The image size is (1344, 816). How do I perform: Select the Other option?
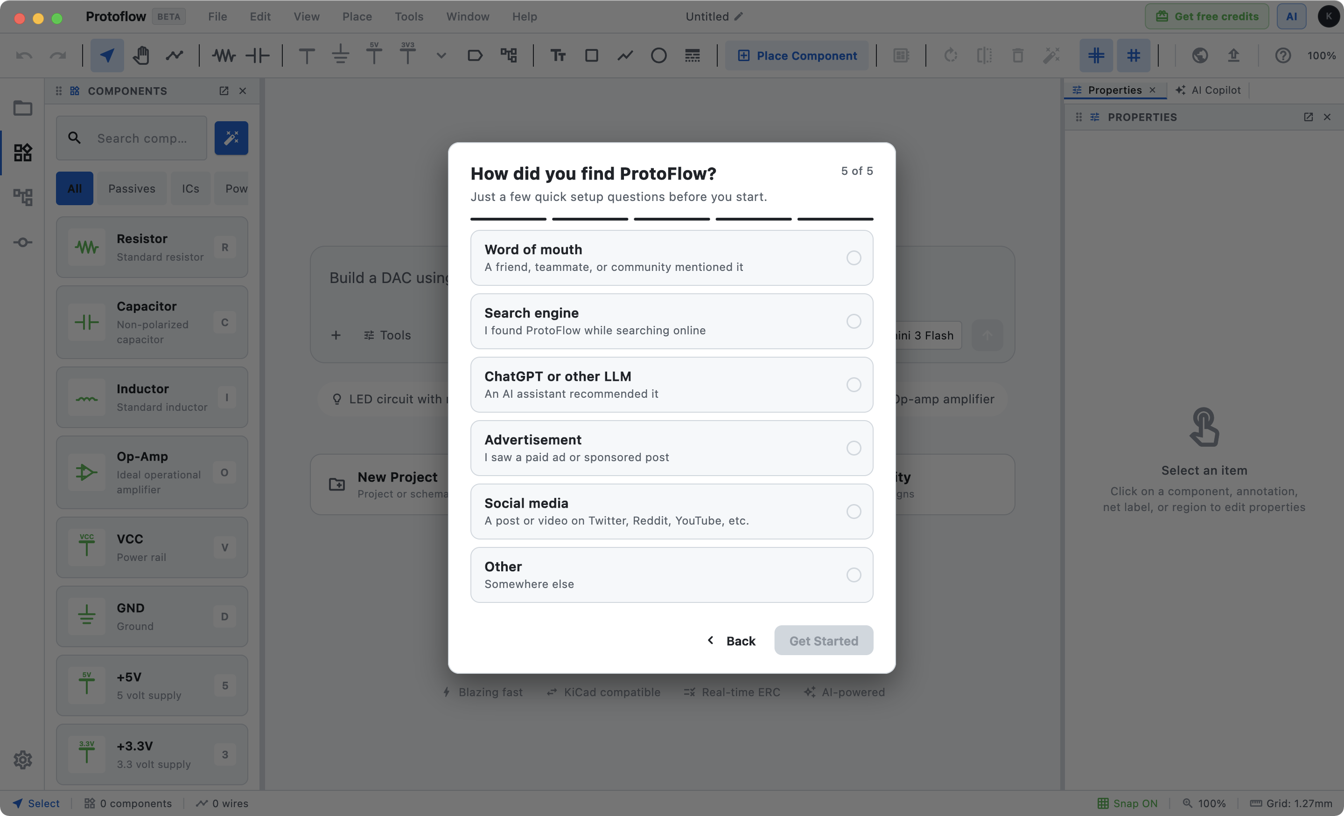coord(672,574)
